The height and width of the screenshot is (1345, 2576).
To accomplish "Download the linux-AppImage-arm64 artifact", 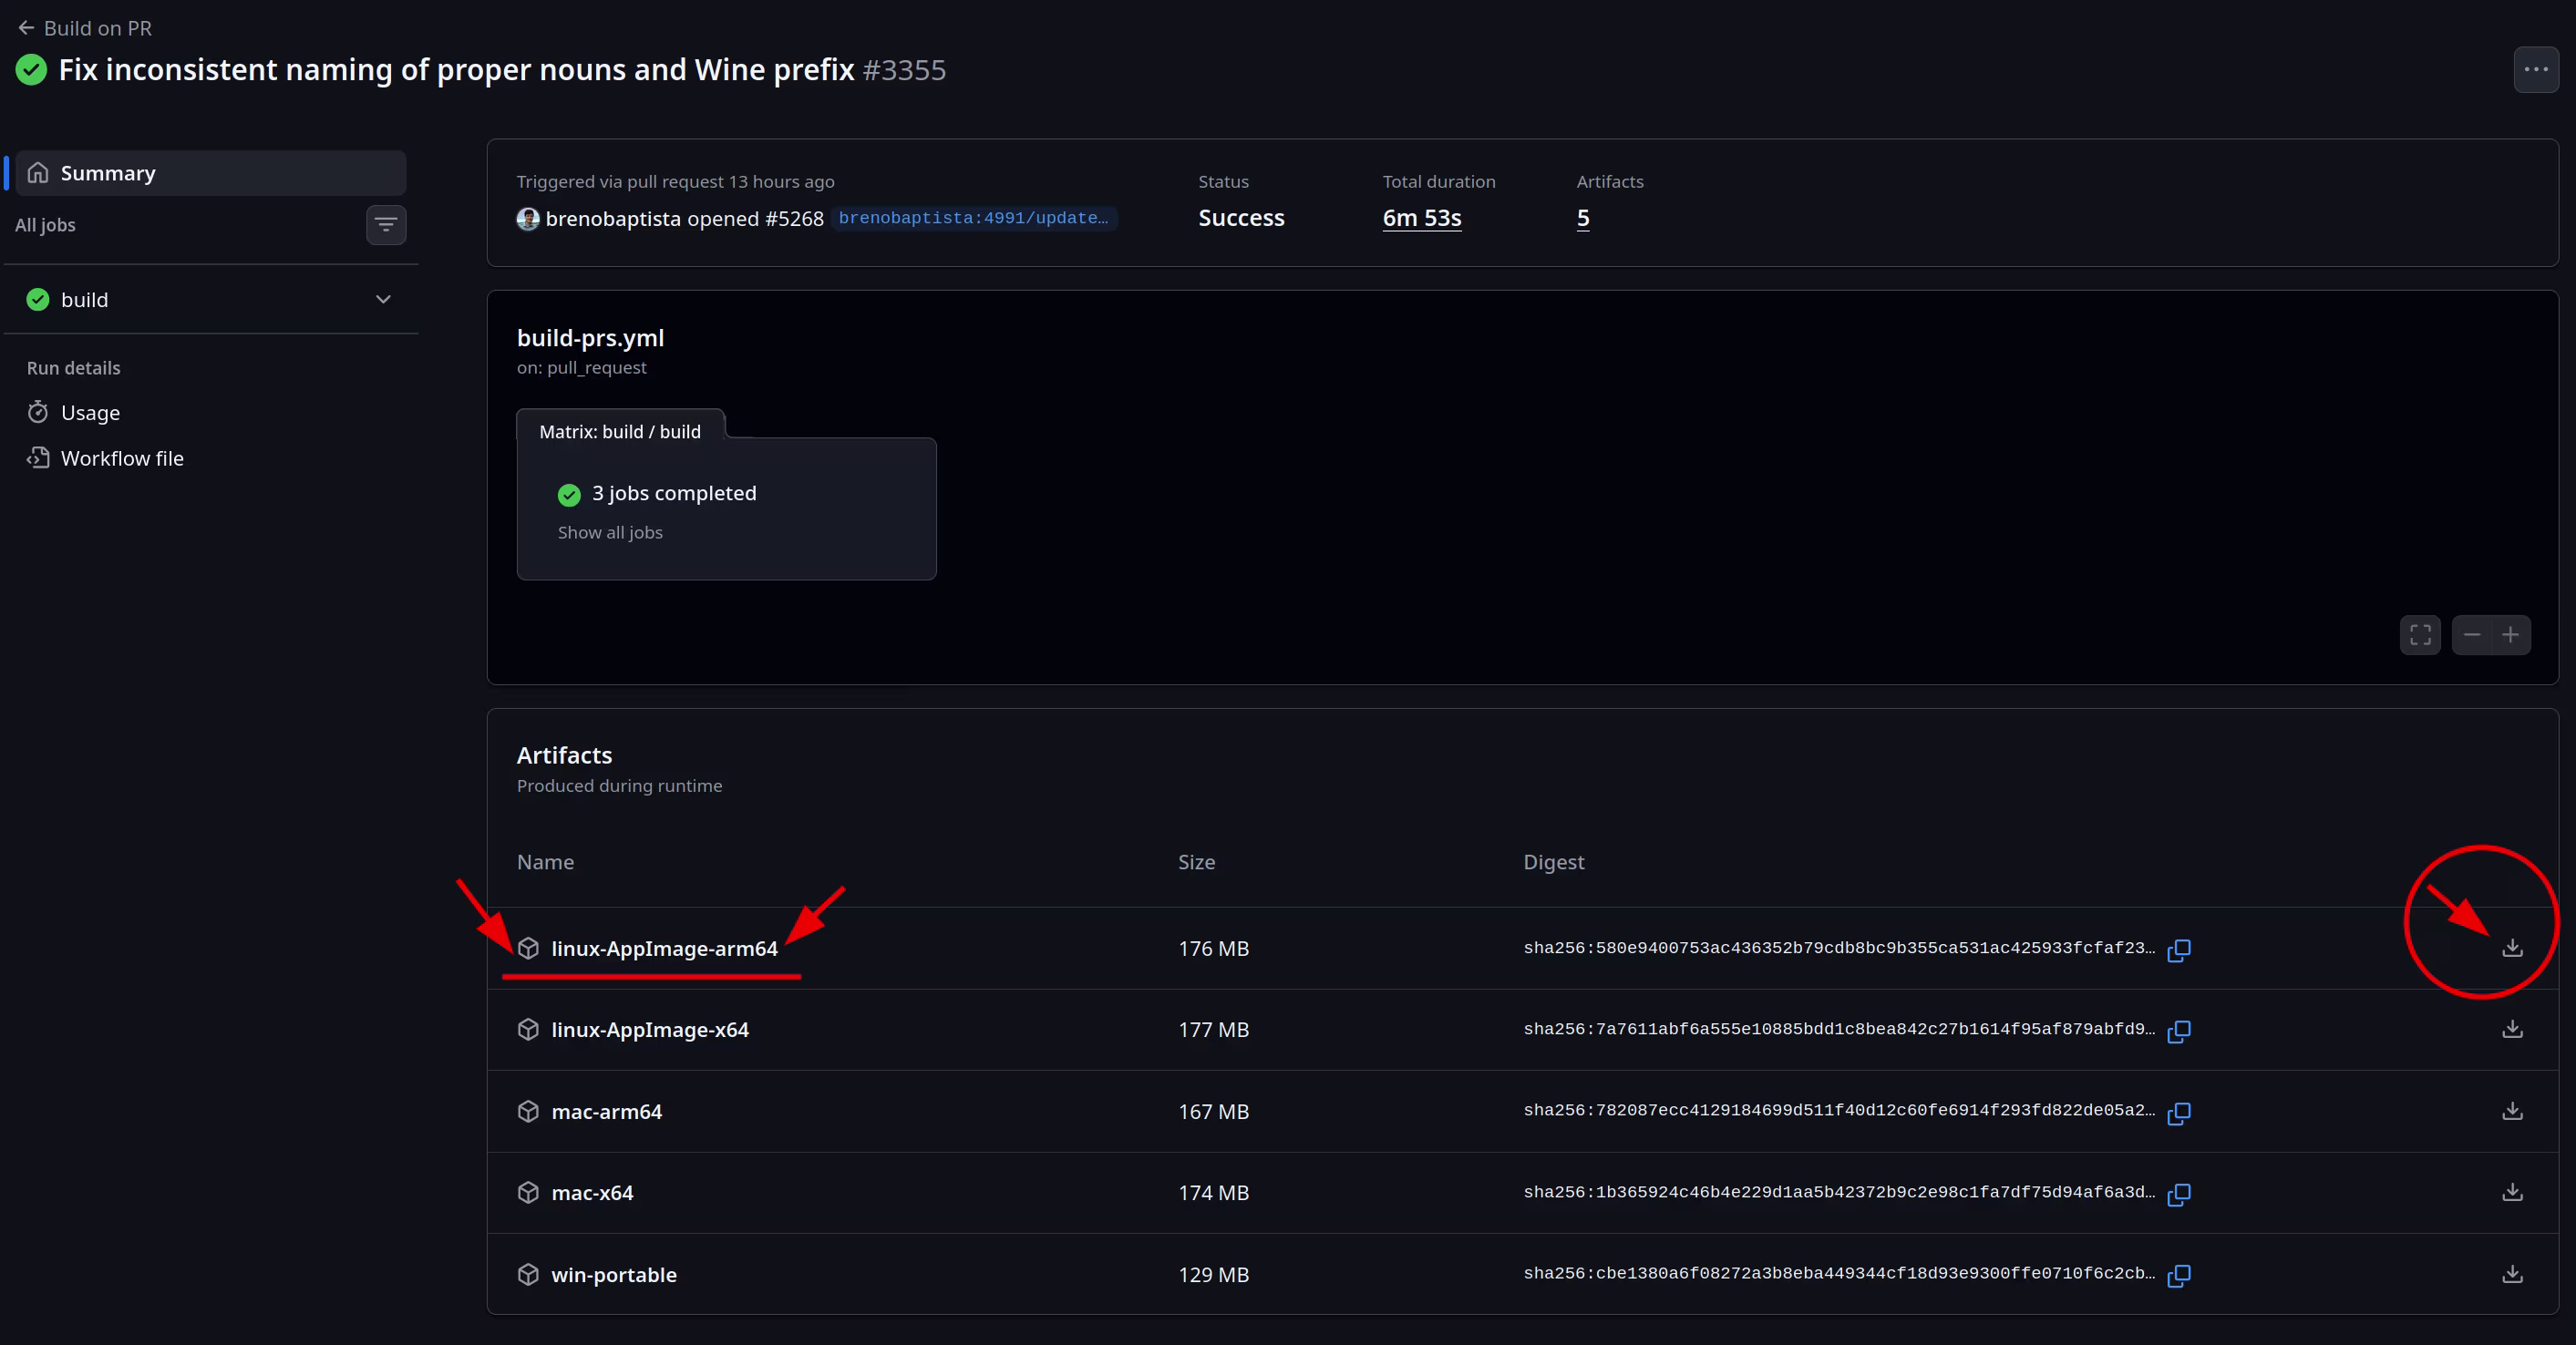I will pos(2511,947).
